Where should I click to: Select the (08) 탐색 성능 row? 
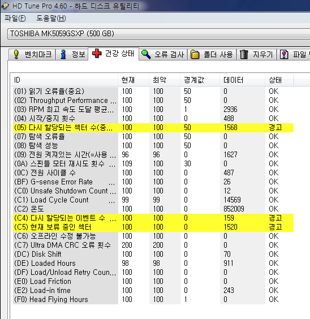tap(153, 146)
